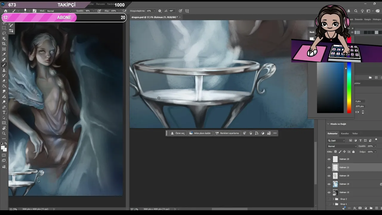Select the Object Selection tool
The width and height of the screenshot is (382, 215).
[x=4, y=39]
